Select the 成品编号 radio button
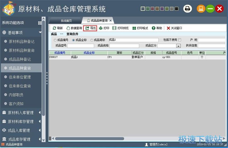Screen dimensions: 228x148 (x=55, y=40)
